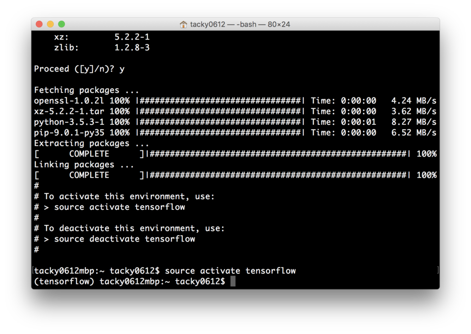Click the '6.52 MB/s' download speed
Viewport: 471px width, 334px height.
[x=414, y=133]
